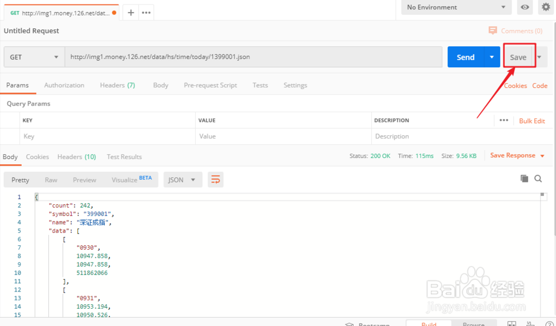556x326 pixels.
Task: Open the request Headers (7) tab
Action: coord(117,85)
